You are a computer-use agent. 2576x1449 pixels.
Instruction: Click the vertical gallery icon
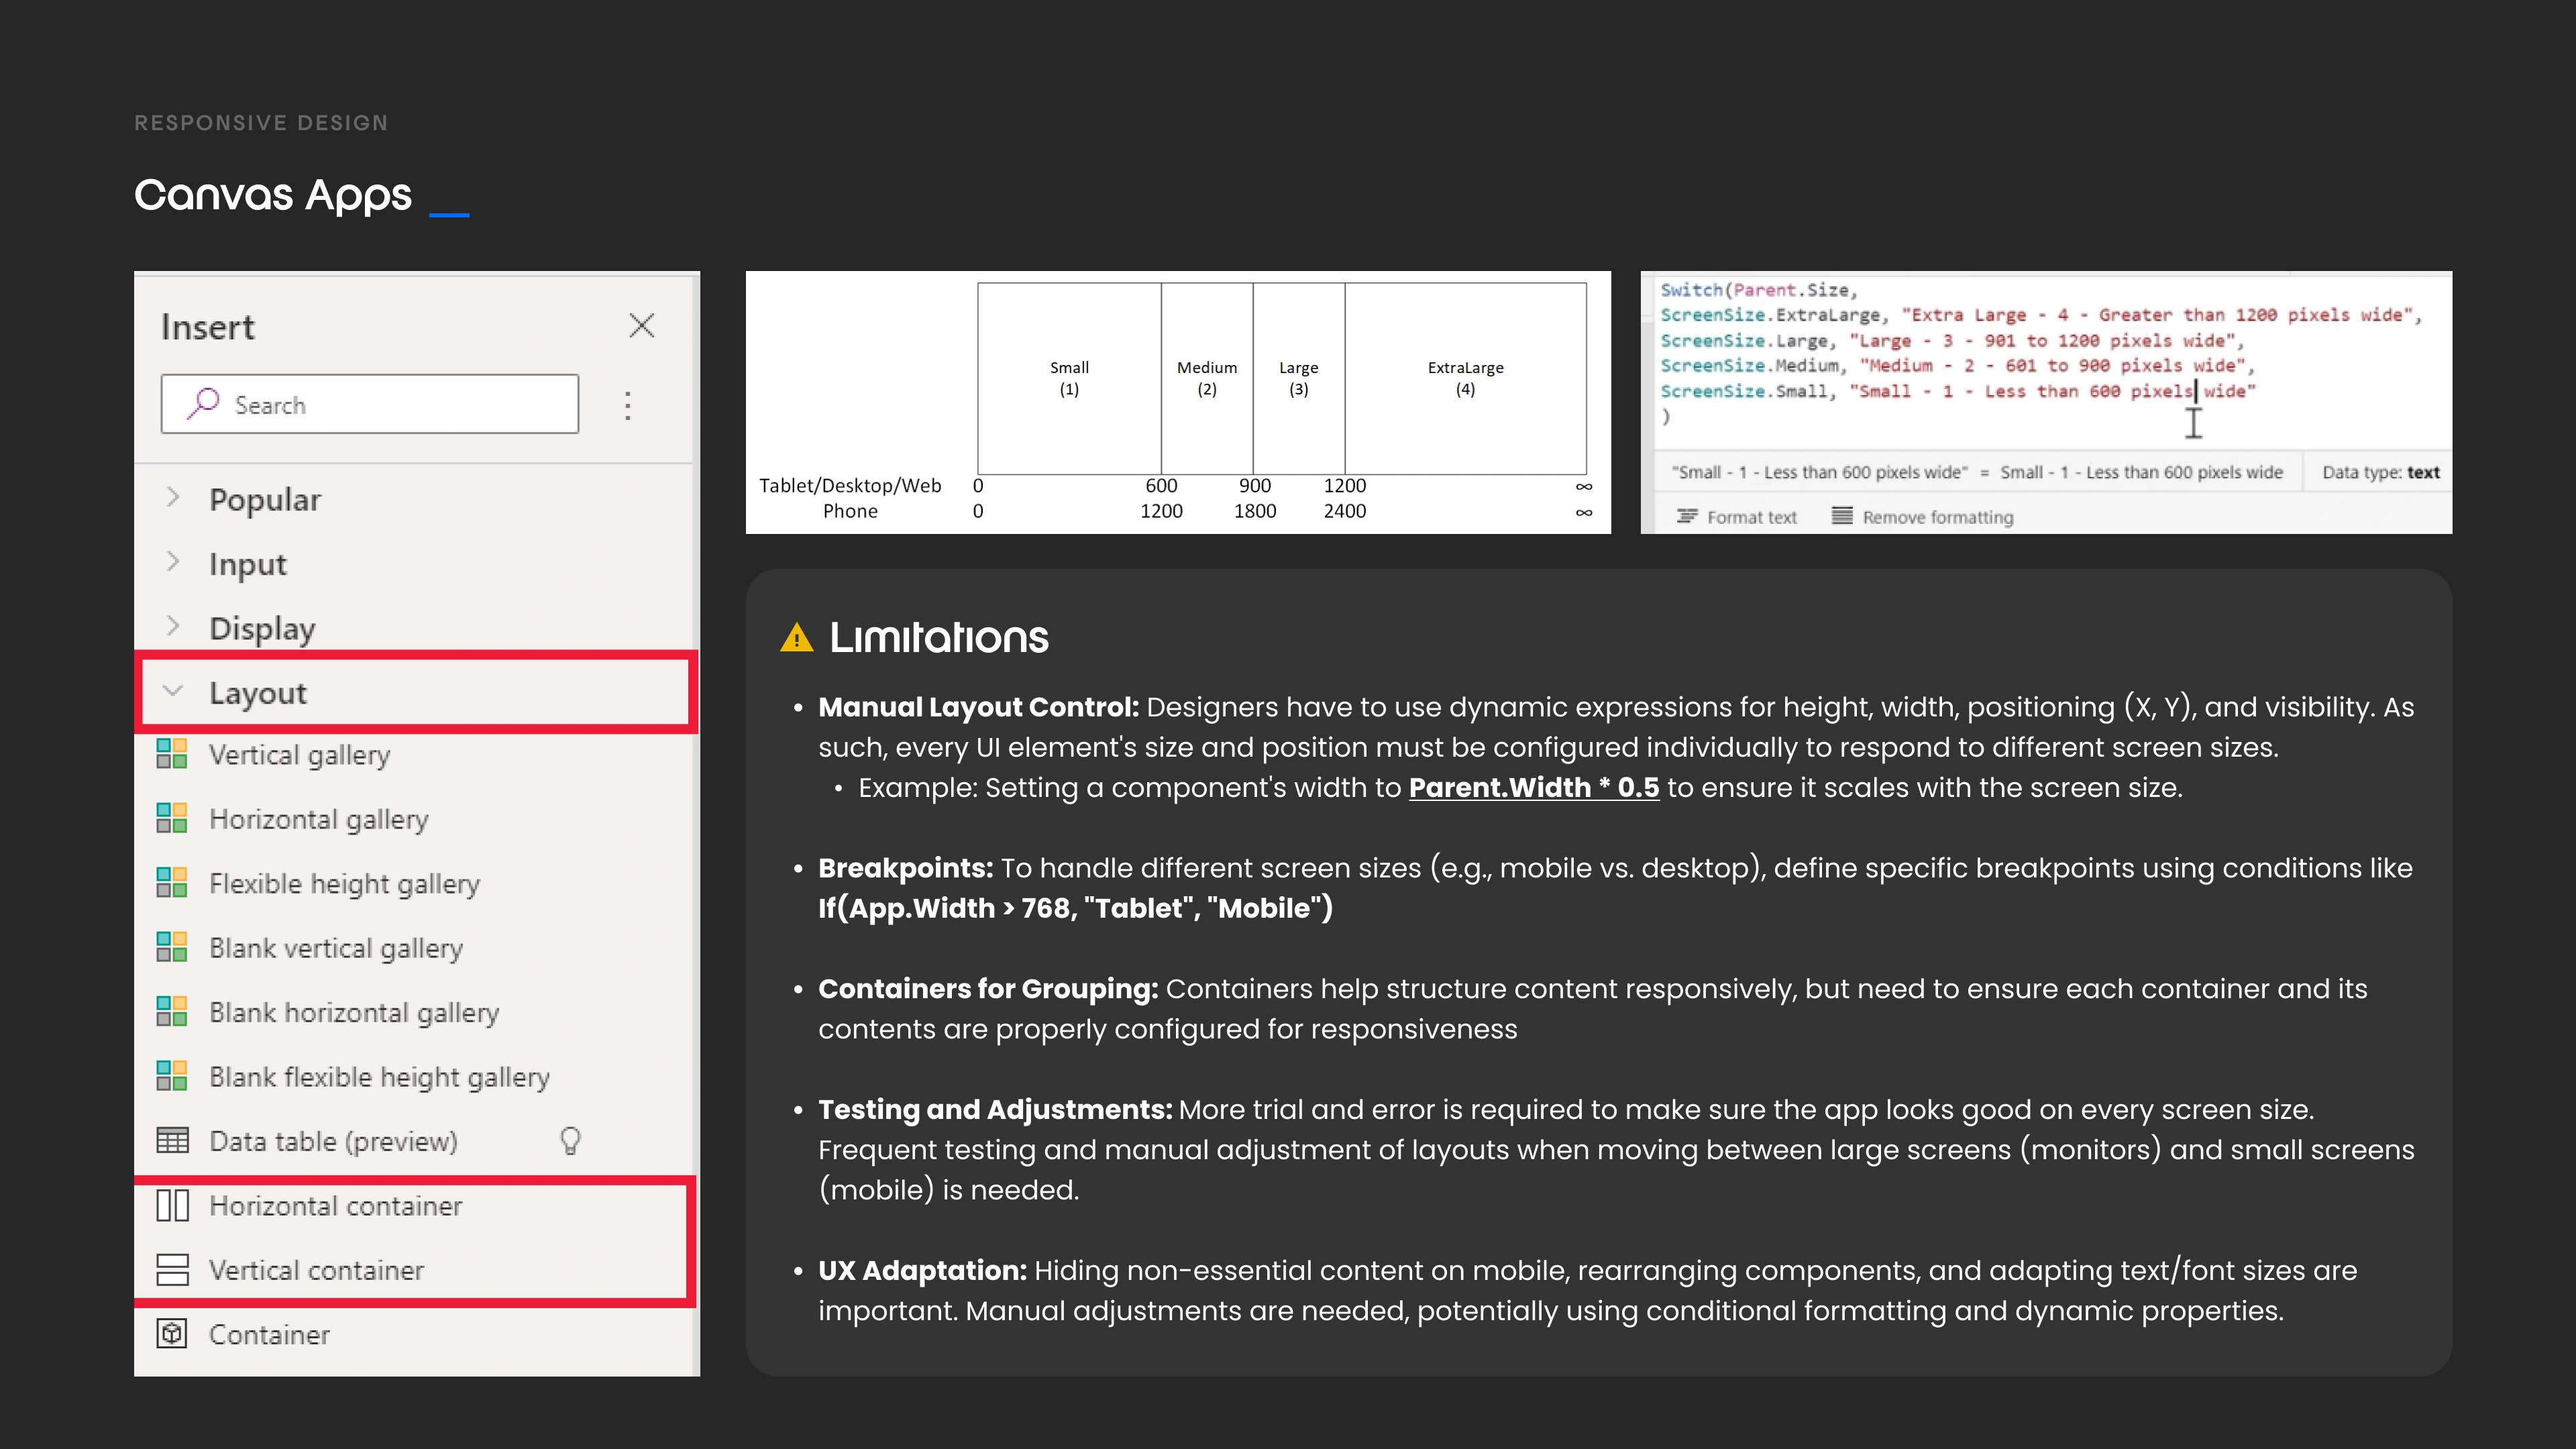[x=172, y=755]
